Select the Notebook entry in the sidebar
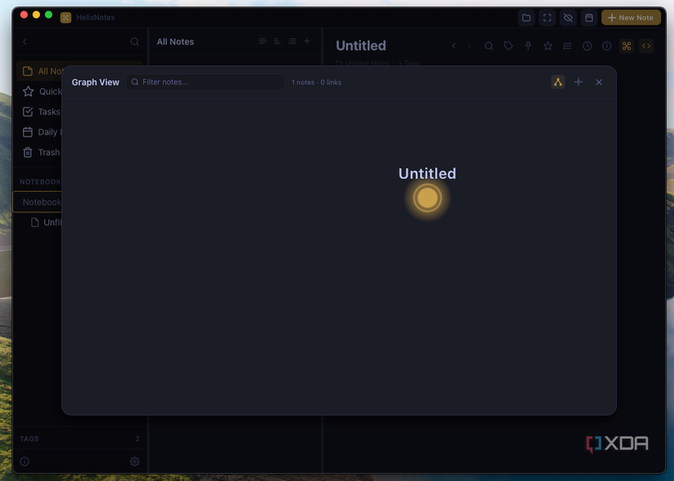The width and height of the screenshot is (674, 481). click(38, 202)
